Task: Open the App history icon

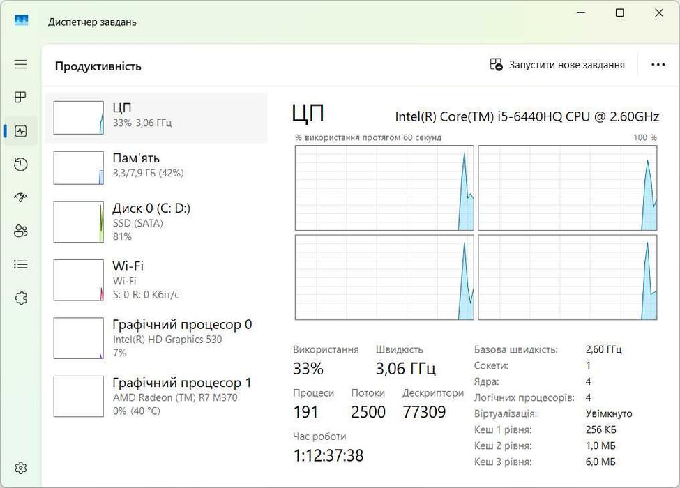Action: (21, 164)
